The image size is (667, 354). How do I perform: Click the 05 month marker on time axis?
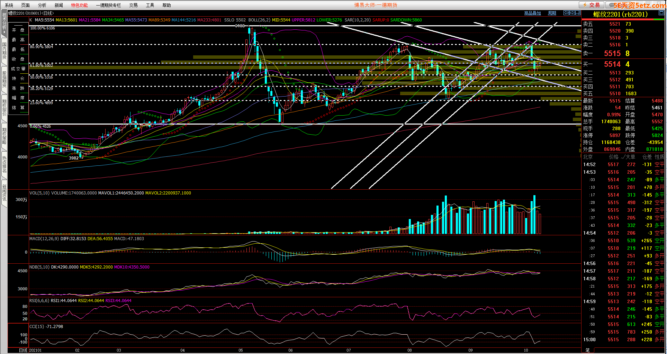click(x=241, y=350)
